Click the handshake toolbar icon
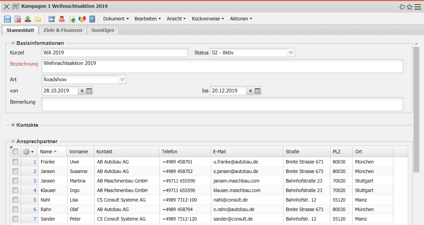The image size is (424, 225). click(82, 19)
